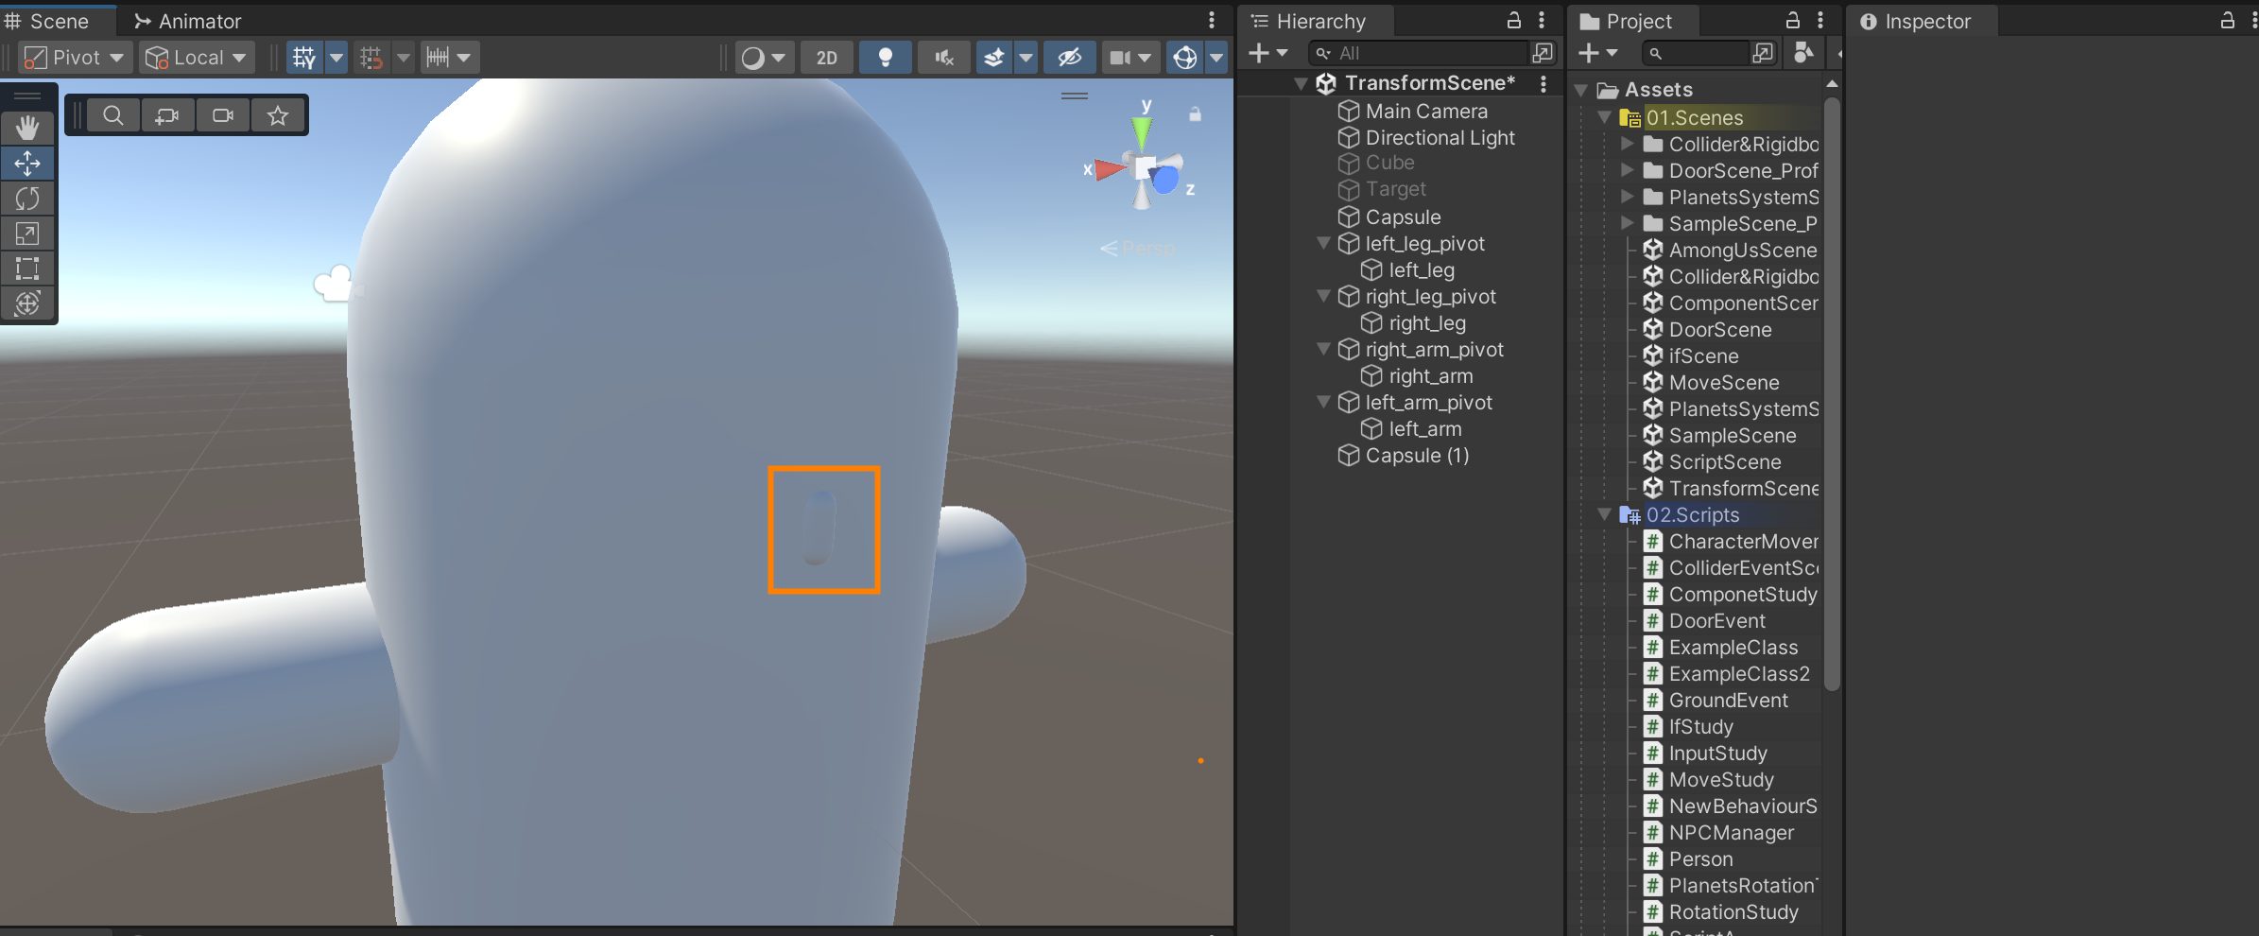This screenshot has width=2259, height=936.
Task: Toggle scene audio mute
Action: [944, 58]
